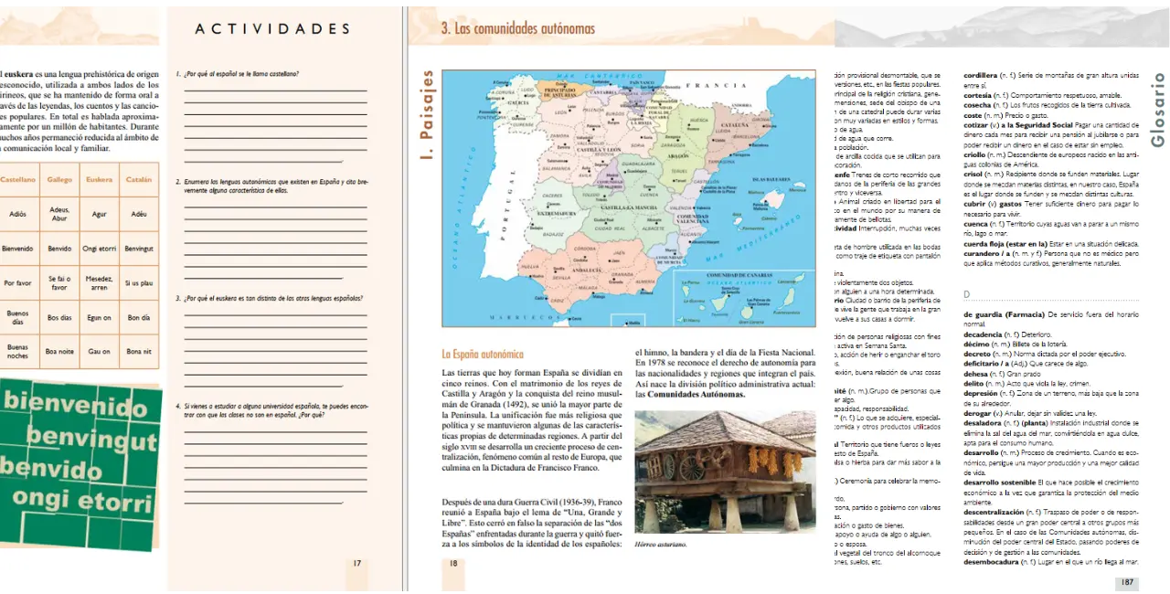Click the "Por favor" table cell
Viewport: 1170px width, 594px height.
(x=17, y=282)
